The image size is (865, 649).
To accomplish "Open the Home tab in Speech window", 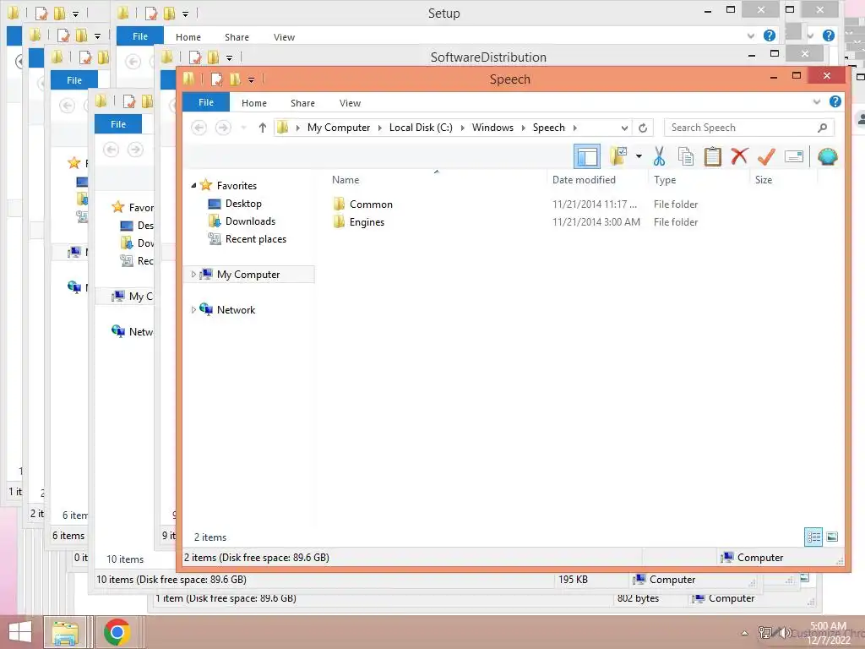I will [253, 103].
